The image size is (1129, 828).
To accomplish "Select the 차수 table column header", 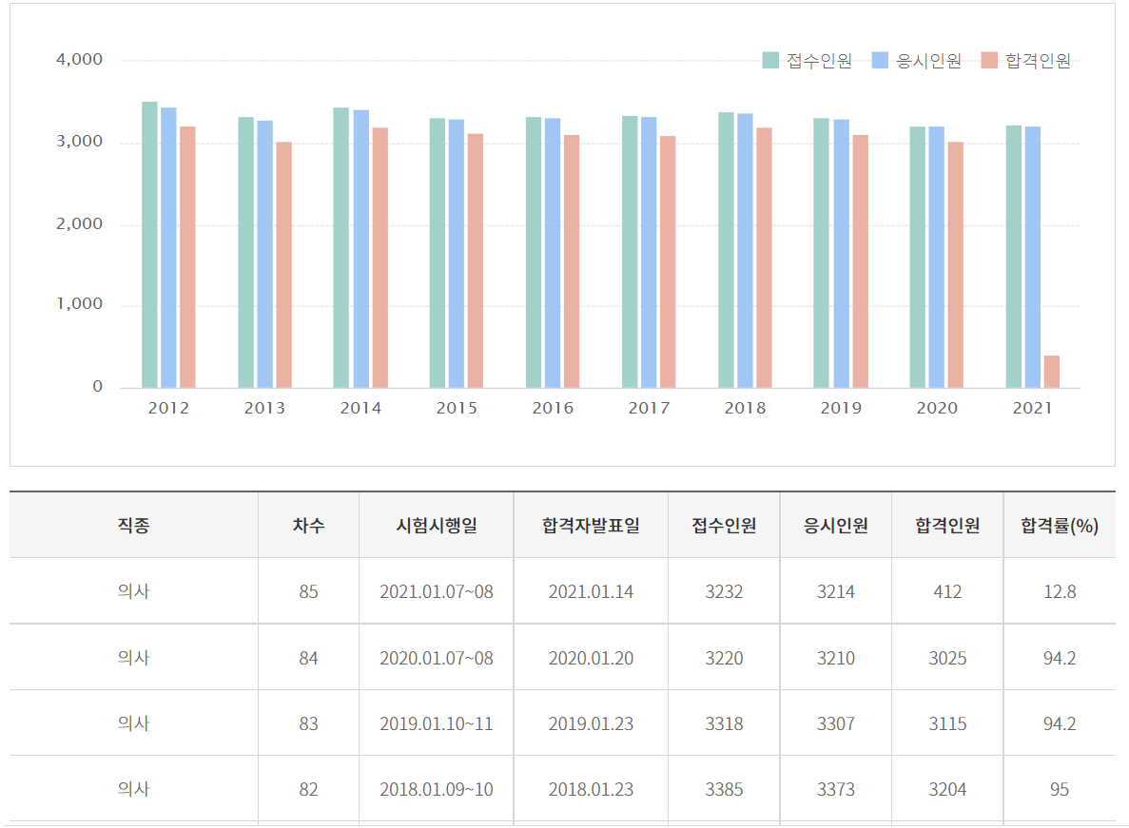I will [x=308, y=526].
